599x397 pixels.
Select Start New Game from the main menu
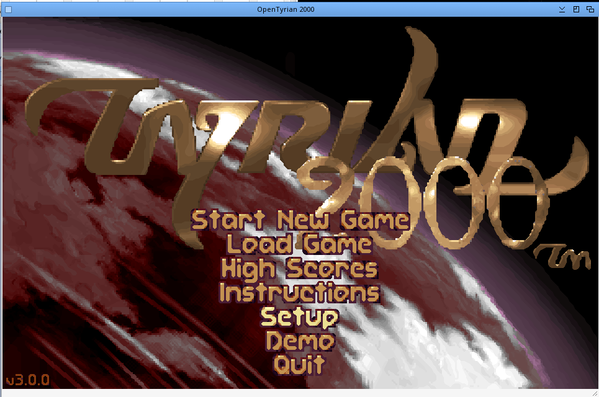pyautogui.click(x=300, y=220)
